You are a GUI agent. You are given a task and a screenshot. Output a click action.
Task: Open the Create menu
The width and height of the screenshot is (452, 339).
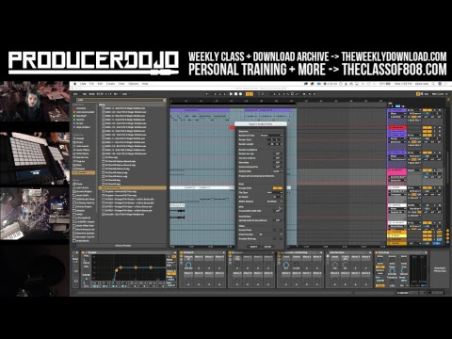[110, 84]
